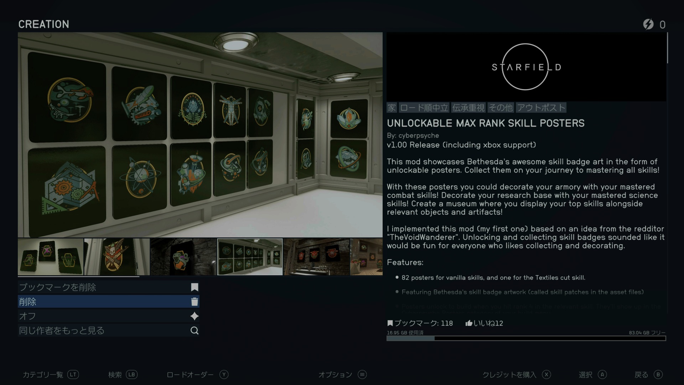The height and width of the screenshot is (385, 684).
Task: Click the description panel scrollbar
Action: (667, 48)
